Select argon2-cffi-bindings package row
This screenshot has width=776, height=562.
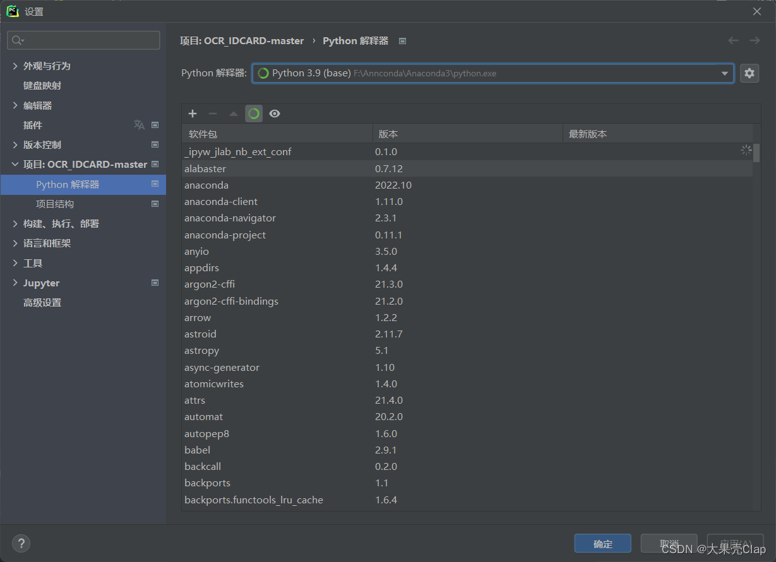[x=467, y=301]
